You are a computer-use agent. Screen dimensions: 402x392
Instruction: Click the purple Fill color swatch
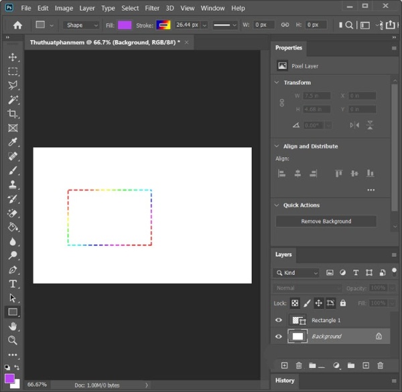pyautogui.click(x=125, y=25)
